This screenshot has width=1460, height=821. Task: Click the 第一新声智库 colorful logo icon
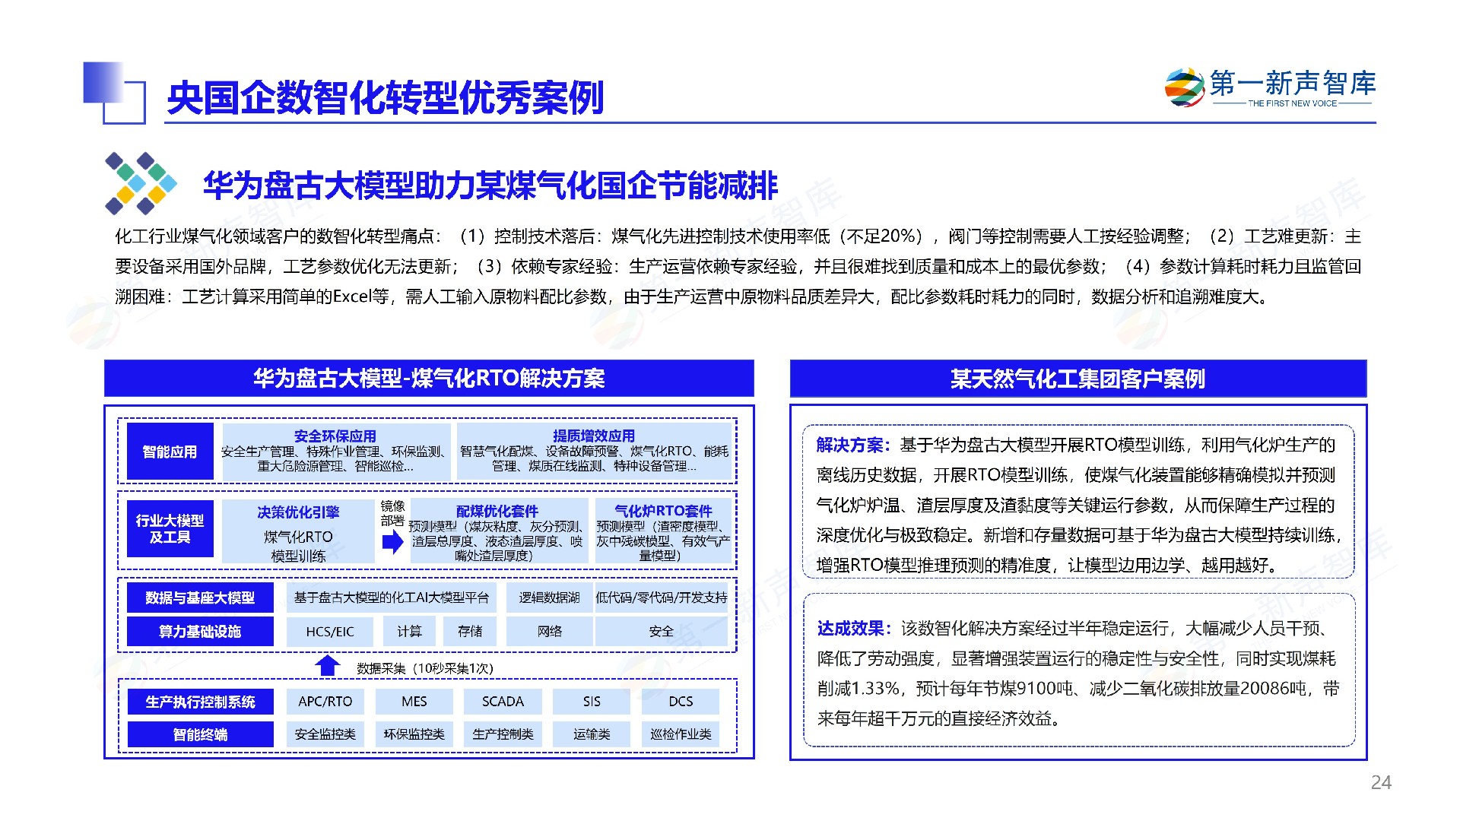click(1184, 88)
